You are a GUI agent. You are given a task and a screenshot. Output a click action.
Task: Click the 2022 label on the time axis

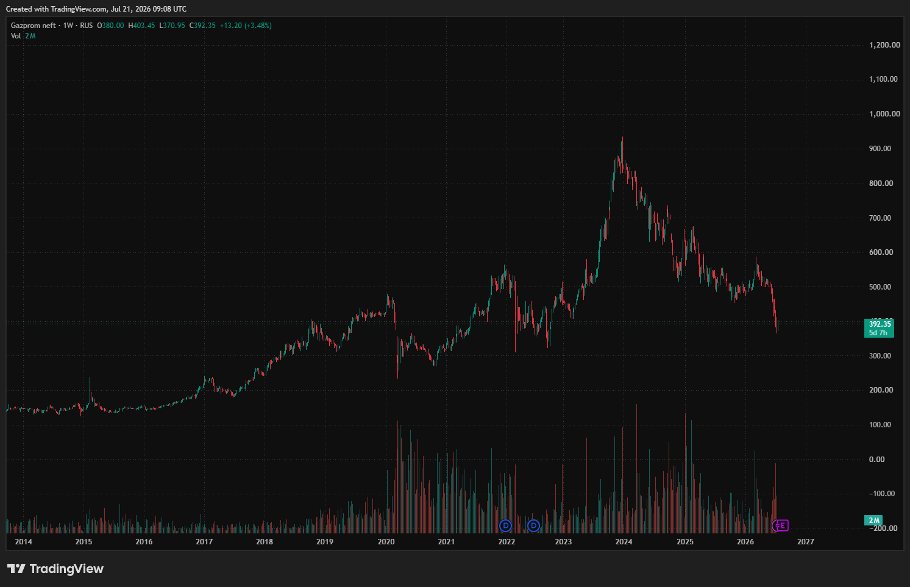507,542
